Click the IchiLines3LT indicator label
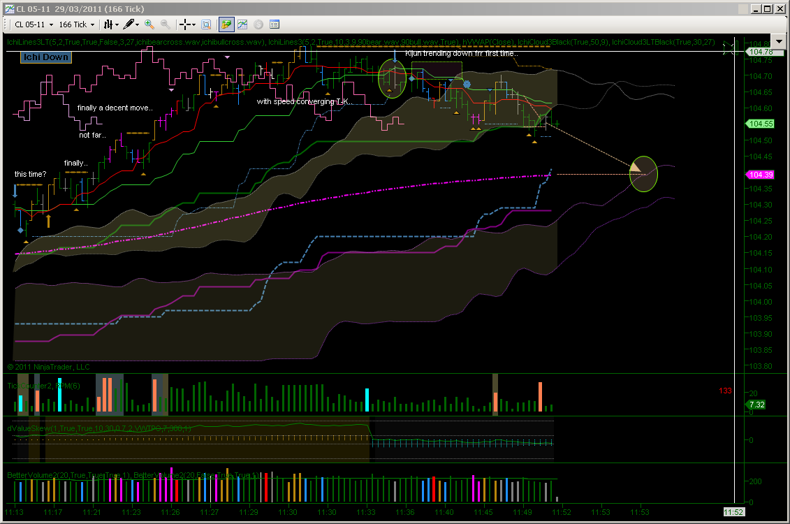 pos(136,42)
